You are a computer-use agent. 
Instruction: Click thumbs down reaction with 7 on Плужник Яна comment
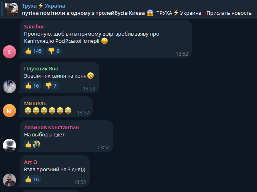(x=51, y=86)
